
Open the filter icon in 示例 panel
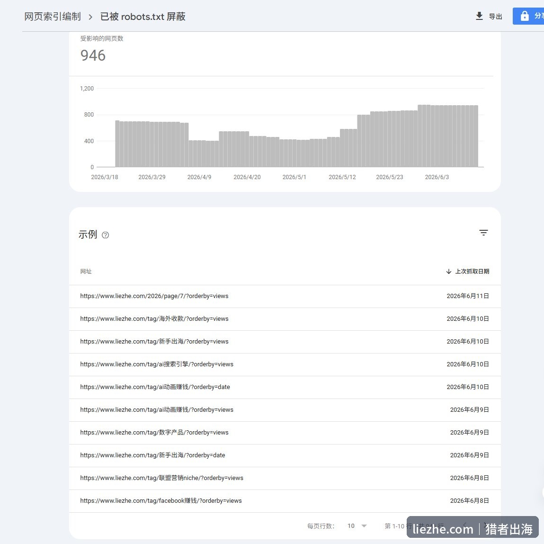tap(483, 233)
